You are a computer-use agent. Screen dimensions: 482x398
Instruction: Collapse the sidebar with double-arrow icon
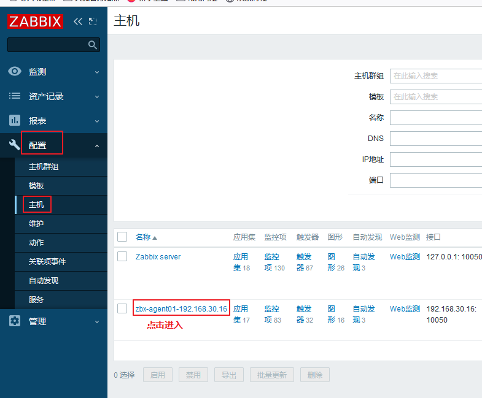(78, 21)
